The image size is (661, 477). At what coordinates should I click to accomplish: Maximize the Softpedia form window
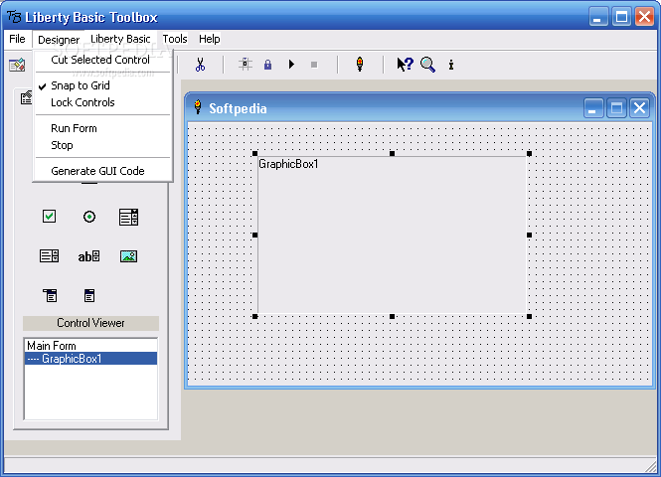(616, 108)
